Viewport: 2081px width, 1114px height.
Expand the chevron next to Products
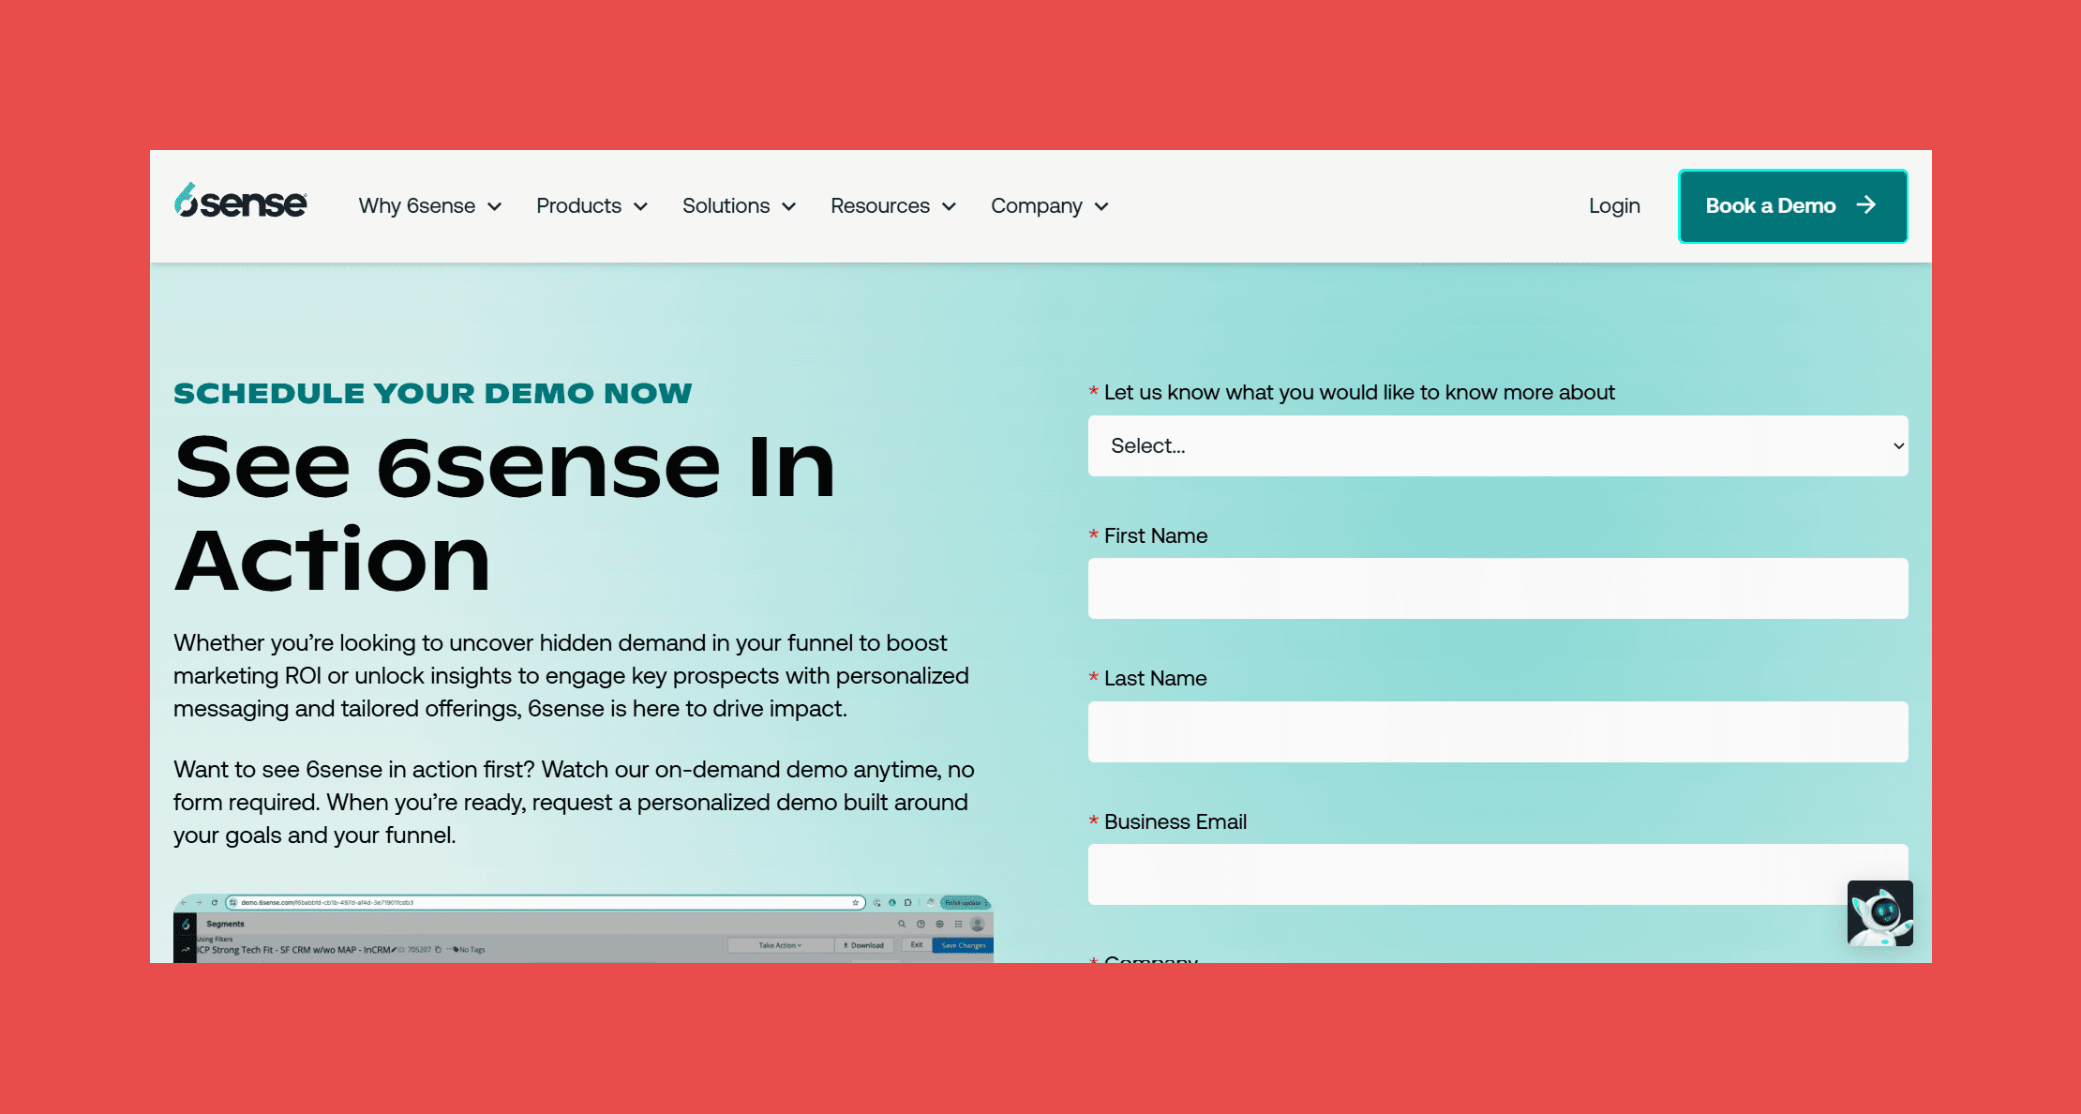(x=641, y=207)
